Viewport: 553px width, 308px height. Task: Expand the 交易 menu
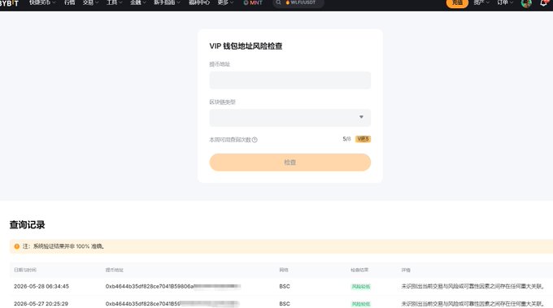pos(90,2)
